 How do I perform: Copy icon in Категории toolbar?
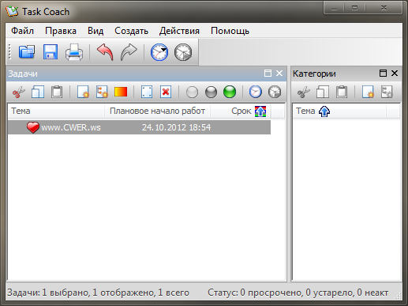click(323, 92)
